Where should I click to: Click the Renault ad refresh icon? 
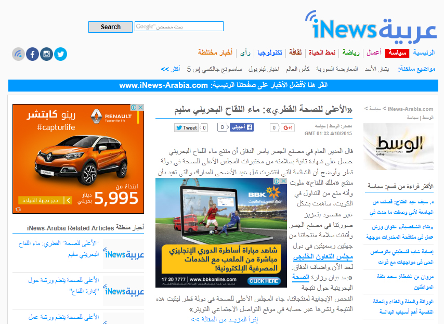click(x=18, y=209)
